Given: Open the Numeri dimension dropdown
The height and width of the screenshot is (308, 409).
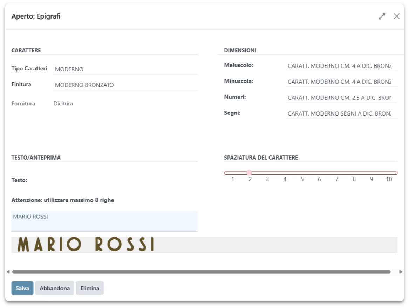Looking at the screenshot, I should click(x=341, y=98).
